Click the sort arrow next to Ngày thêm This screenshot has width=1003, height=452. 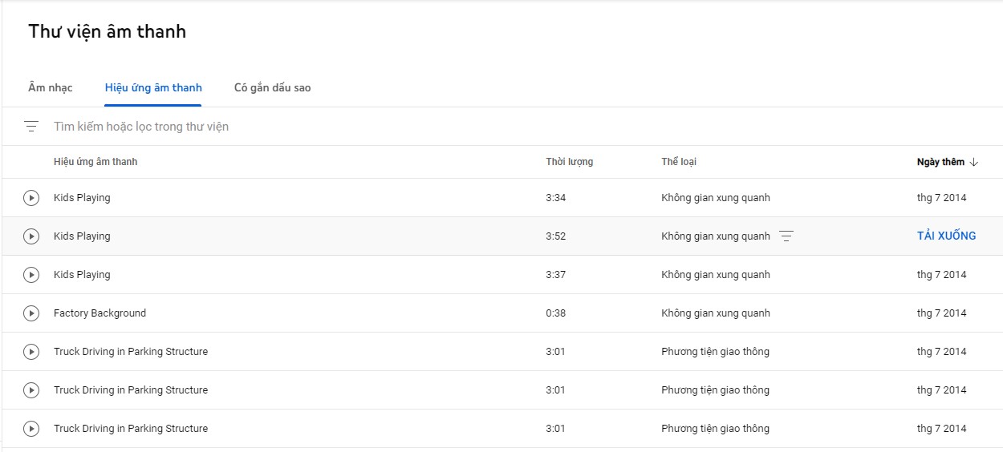(974, 162)
